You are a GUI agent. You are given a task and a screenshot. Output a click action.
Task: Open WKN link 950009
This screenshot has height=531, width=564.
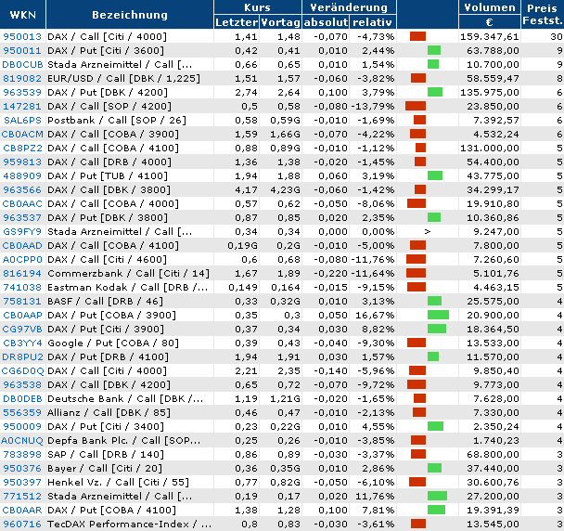[22, 427]
